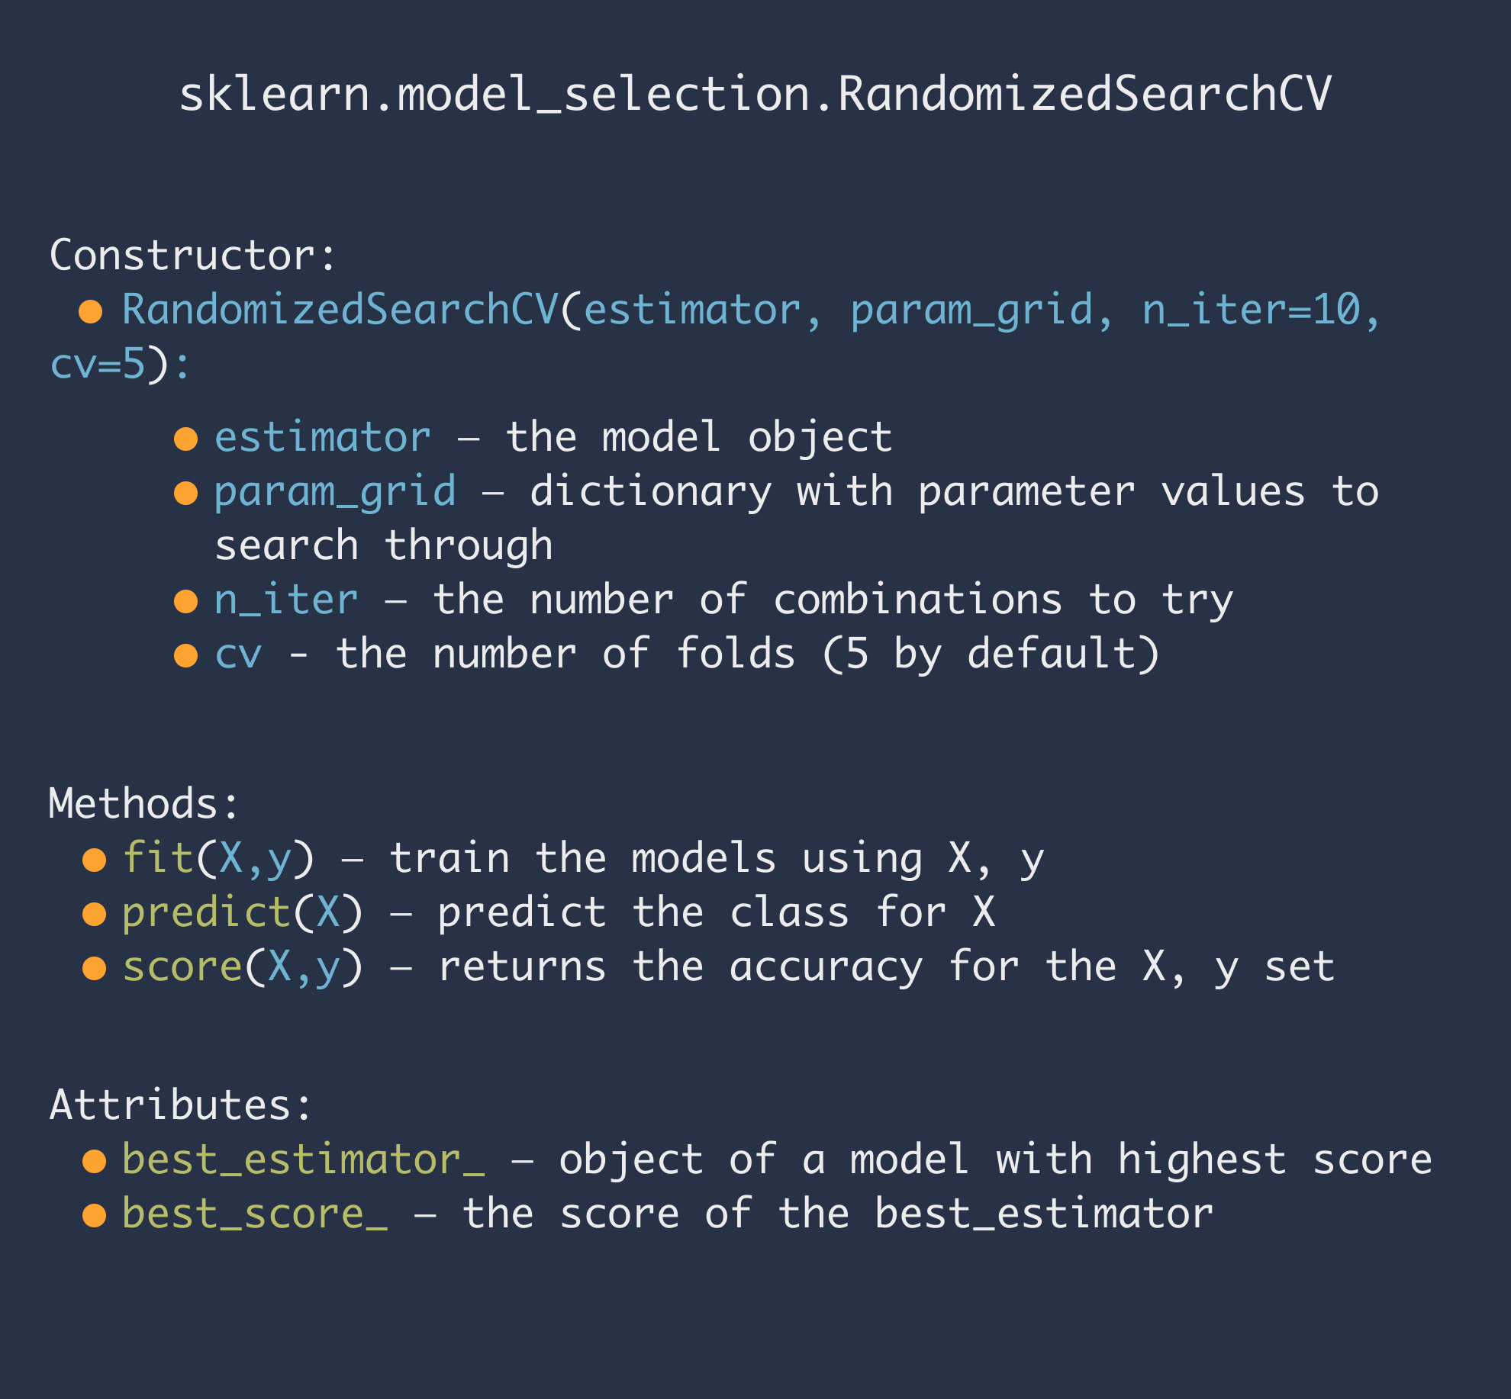
Task: Click the orange bullet next to cv
Action: pos(186,655)
